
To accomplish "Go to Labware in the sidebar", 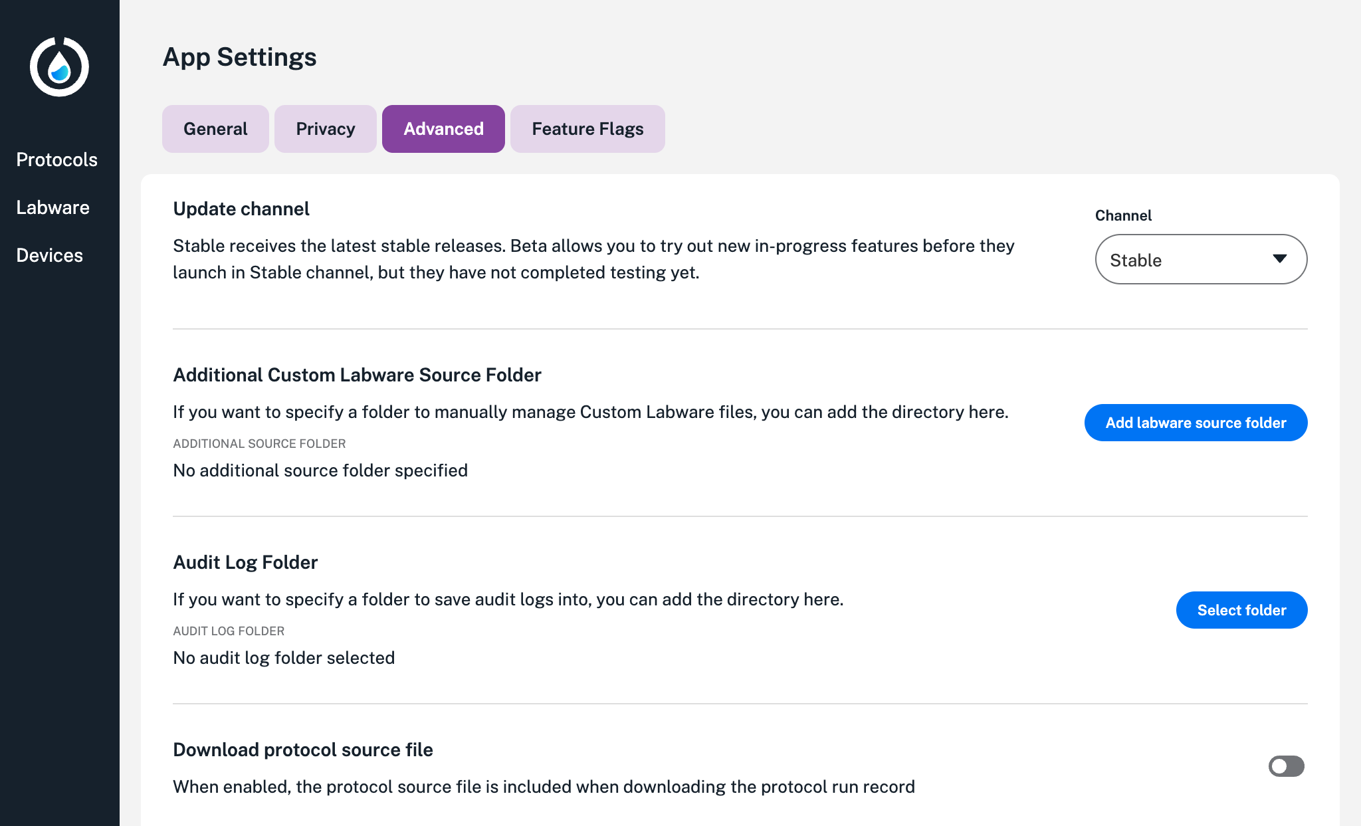I will [53, 207].
